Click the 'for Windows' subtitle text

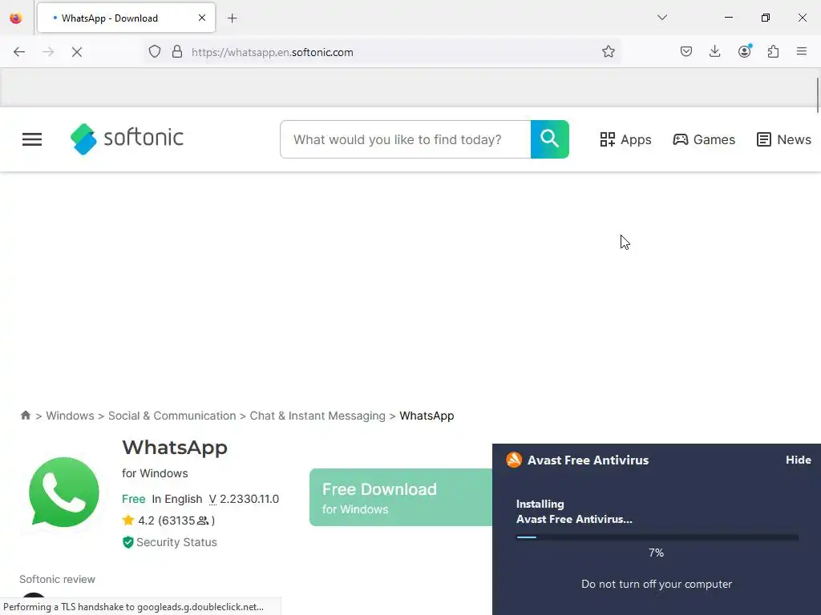pos(155,473)
